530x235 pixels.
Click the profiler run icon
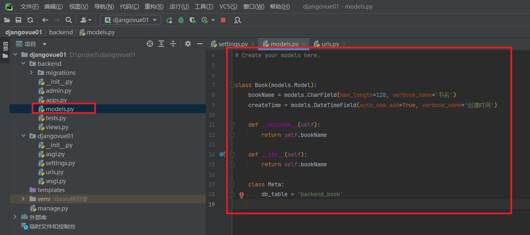pos(204,20)
